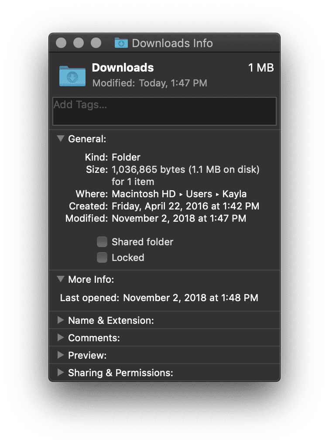Collapse the More Info section
329x446 pixels.
tap(60, 279)
